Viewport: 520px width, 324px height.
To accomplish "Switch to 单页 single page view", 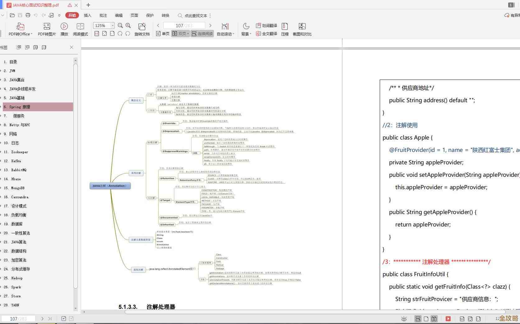I will click(163, 34).
